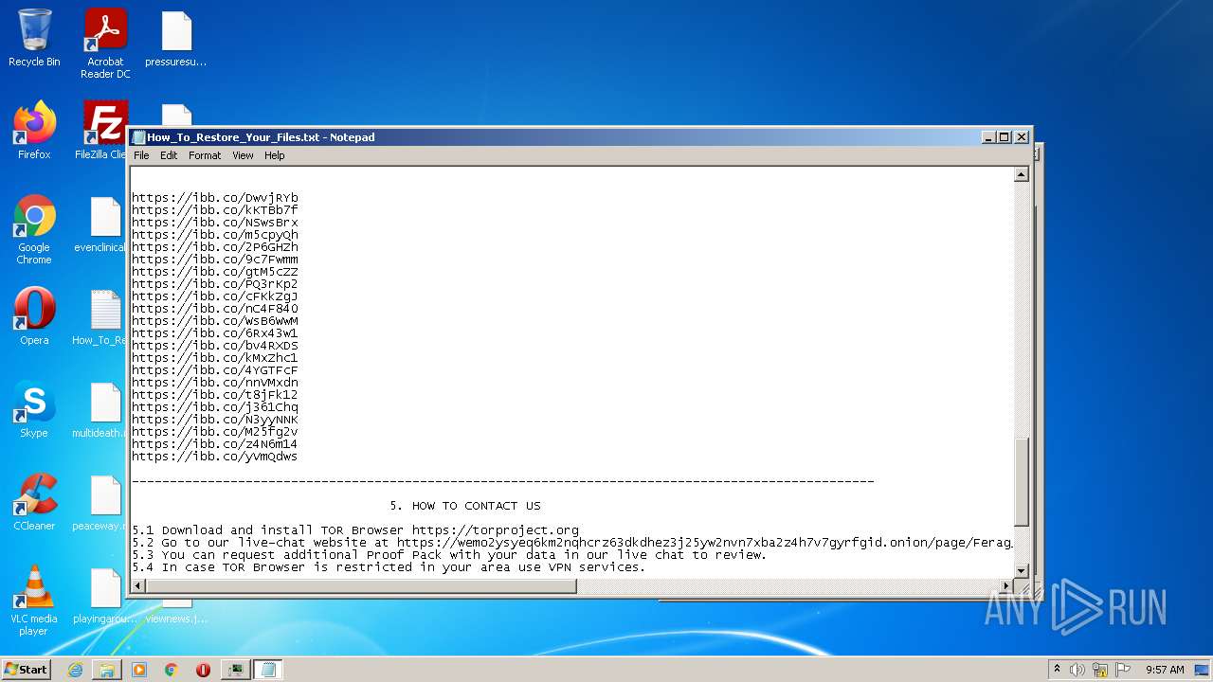Minimize the Notepad window
Screen dimensions: 1213x682
pos(989,137)
